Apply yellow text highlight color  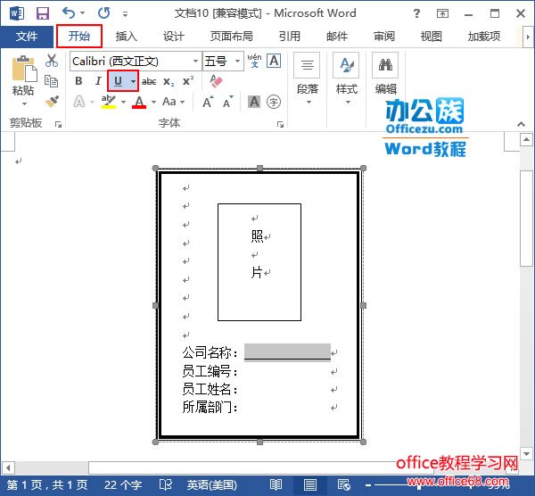pyautogui.click(x=109, y=102)
